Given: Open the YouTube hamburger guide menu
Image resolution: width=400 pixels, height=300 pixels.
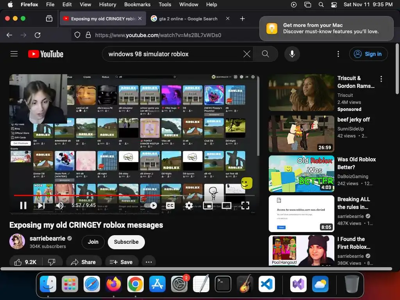Looking at the screenshot, I should [14, 54].
